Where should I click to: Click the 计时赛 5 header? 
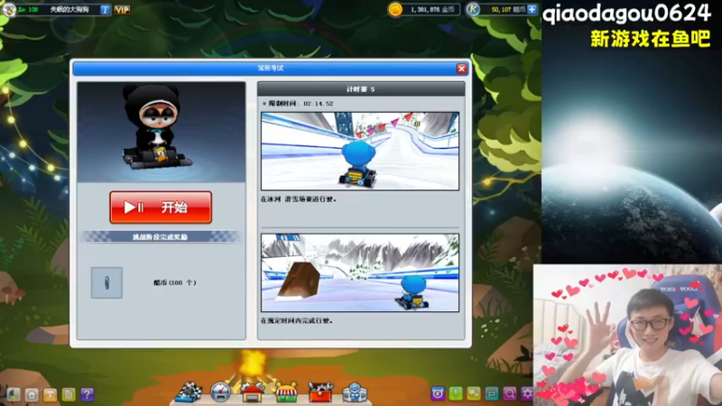coord(361,88)
